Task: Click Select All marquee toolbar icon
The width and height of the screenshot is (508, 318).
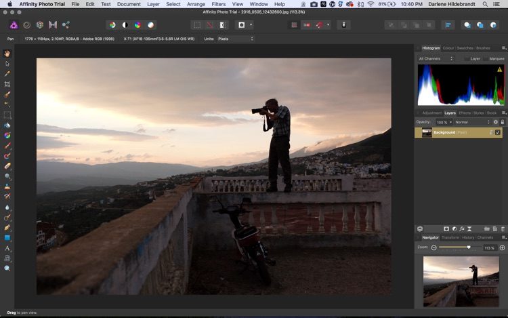Action: click(x=197, y=25)
